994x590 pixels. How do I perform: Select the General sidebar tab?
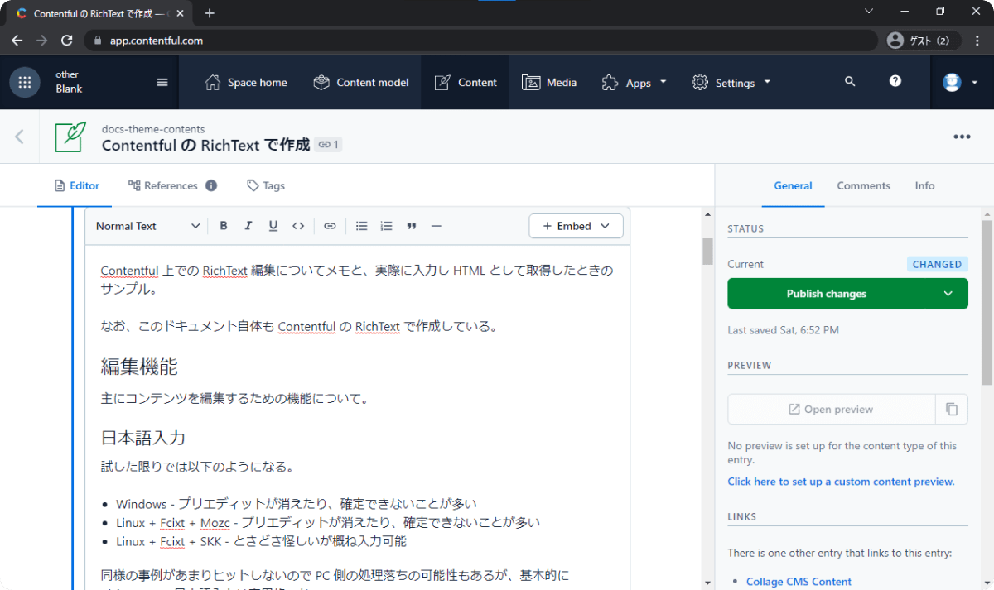793,185
